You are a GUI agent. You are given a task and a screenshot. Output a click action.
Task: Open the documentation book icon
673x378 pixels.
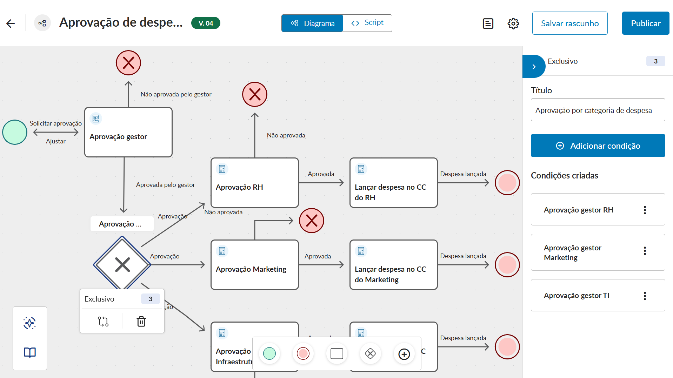30,352
